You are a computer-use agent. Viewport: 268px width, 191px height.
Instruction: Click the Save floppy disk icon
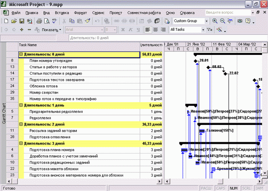(x=22, y=21)
